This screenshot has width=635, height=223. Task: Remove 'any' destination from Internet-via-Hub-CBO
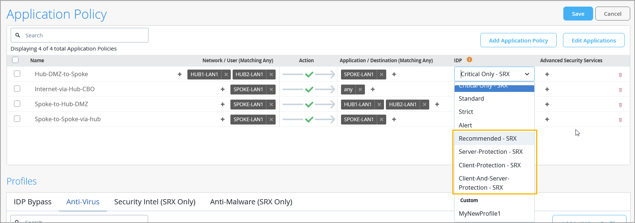click(360, 89)
